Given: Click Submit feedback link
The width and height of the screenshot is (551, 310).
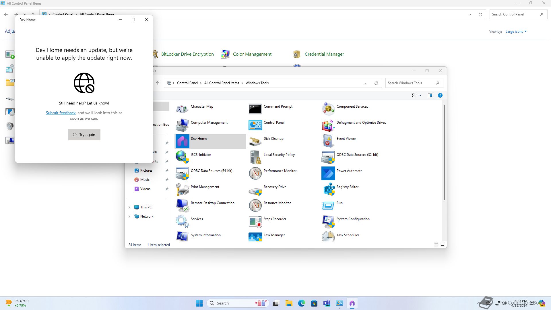Looking at the screenshot, I should pos(61,113).
